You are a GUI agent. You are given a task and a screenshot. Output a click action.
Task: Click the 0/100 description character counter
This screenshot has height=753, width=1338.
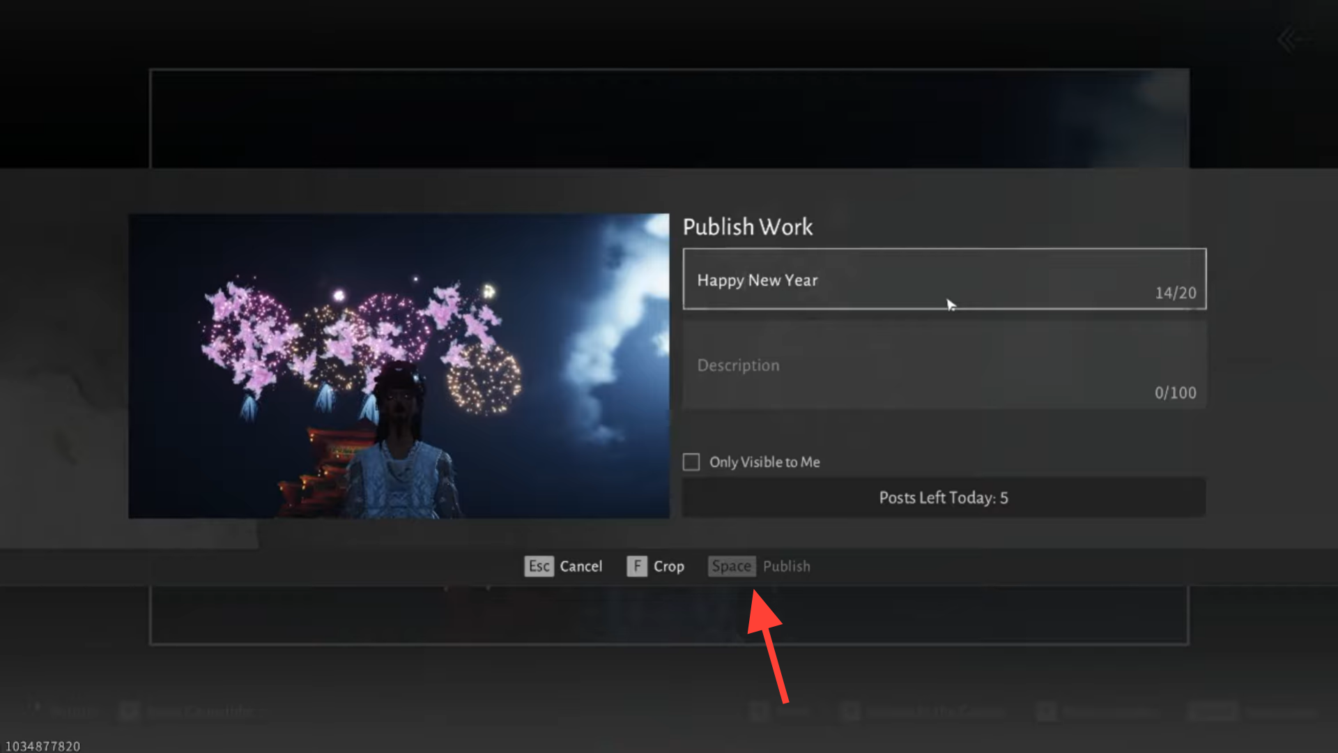1175,393
